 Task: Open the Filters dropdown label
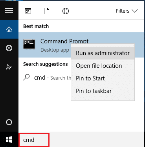123,11
